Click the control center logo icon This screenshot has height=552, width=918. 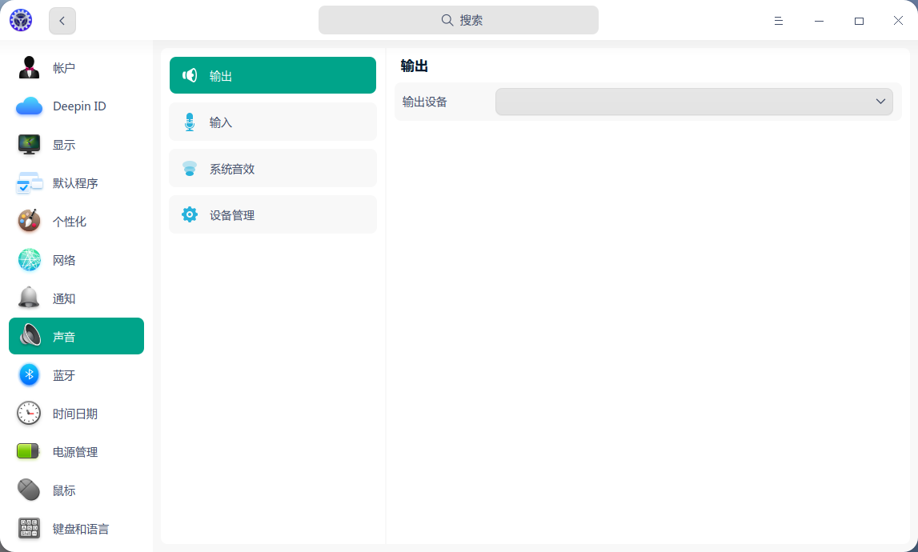tap(20, 20)
